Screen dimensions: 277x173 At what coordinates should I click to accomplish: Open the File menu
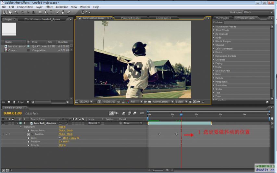(x=4, y=7)
